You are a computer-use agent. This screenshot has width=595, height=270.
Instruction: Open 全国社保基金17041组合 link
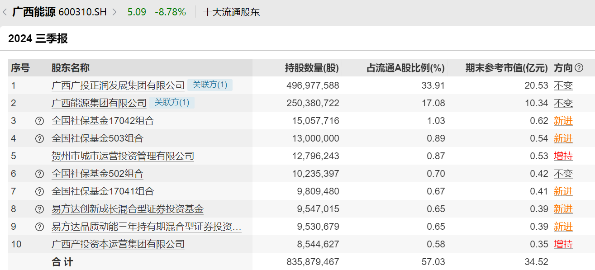tap(103, 191)
